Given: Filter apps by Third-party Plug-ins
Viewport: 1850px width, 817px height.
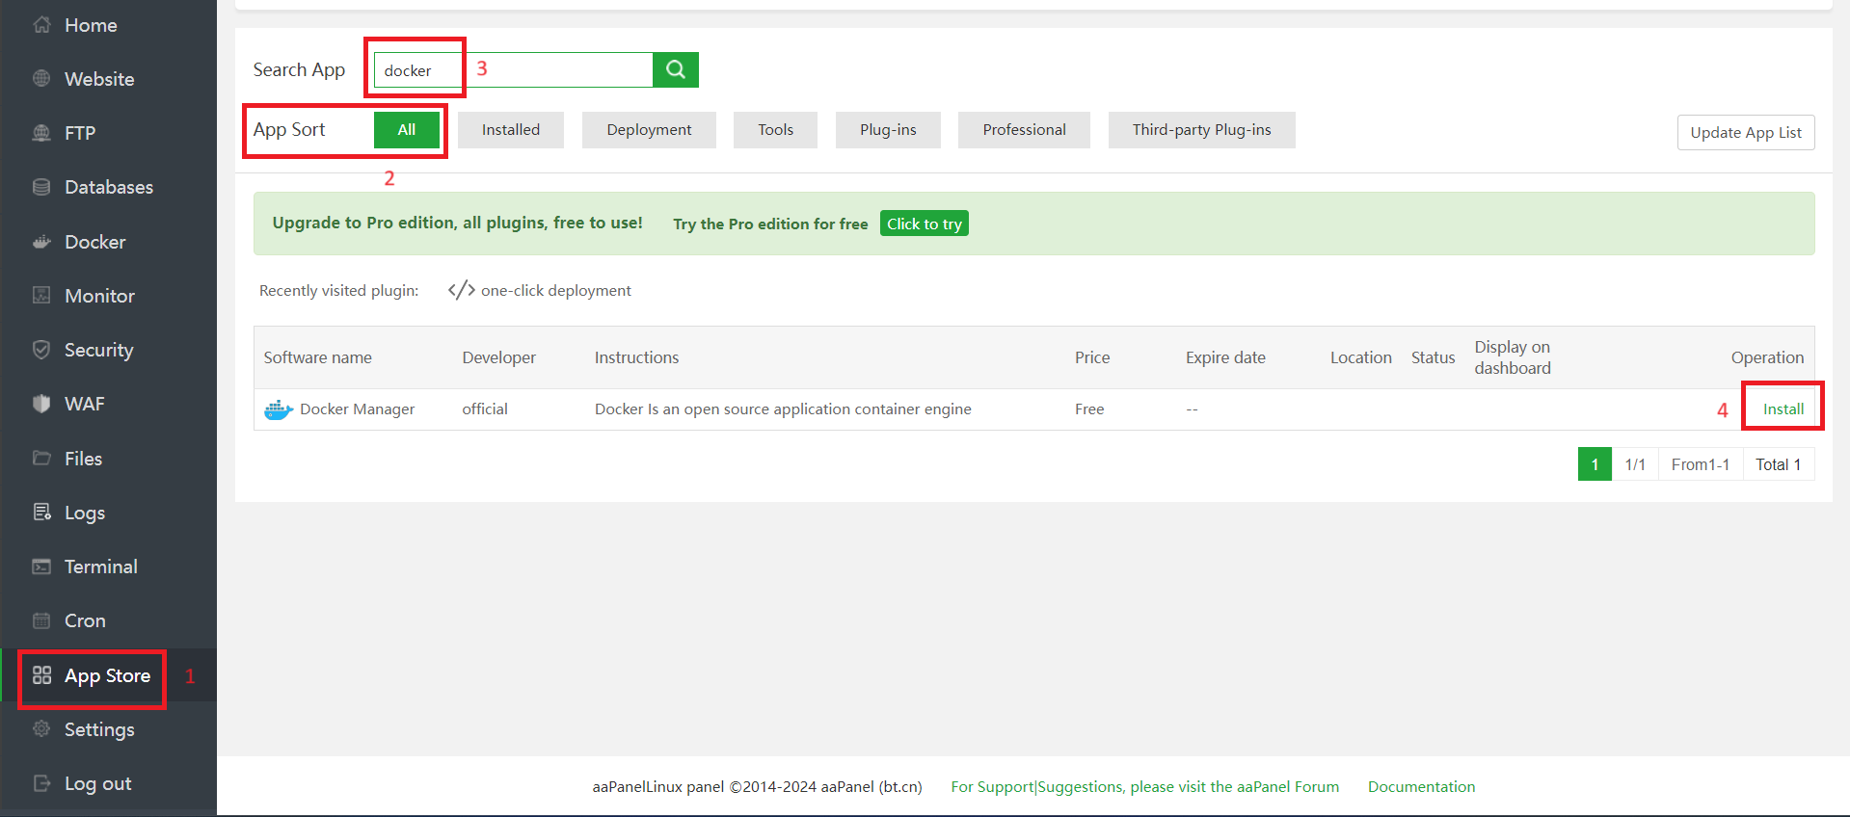Looking at the screenshot, I should 1200,130.
